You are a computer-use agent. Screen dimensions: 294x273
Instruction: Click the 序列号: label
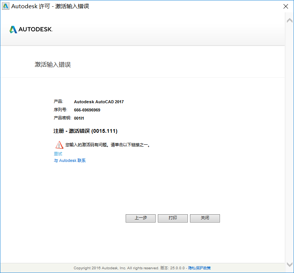coord(61,110)
